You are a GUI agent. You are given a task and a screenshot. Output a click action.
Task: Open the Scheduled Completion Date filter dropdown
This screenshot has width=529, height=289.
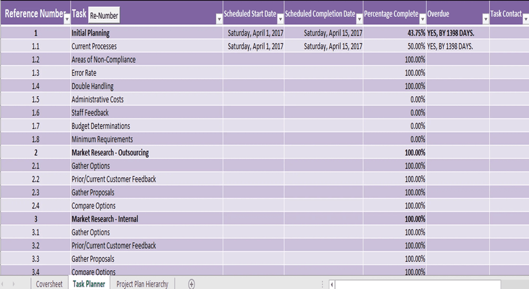[359, 19]
